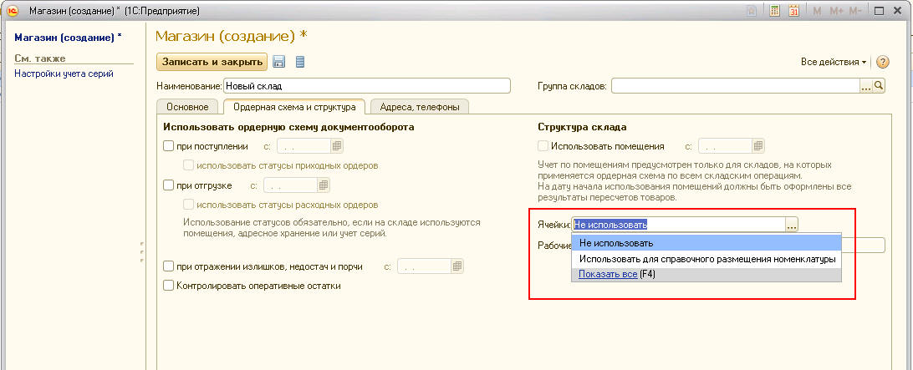Close the Магазин (создание) window

[897, 11]
